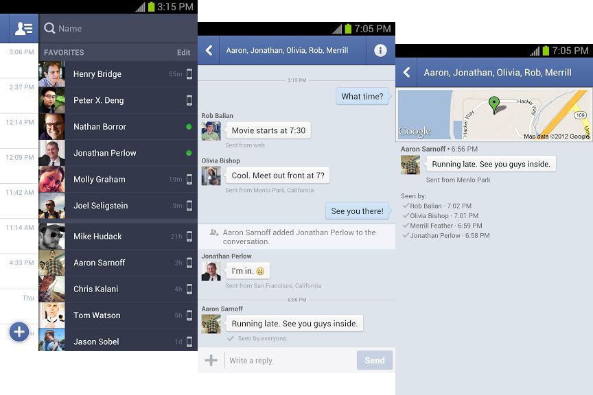Select Tom Watson contact
Viewport: 593px width, 395px height.
point(118,315)
